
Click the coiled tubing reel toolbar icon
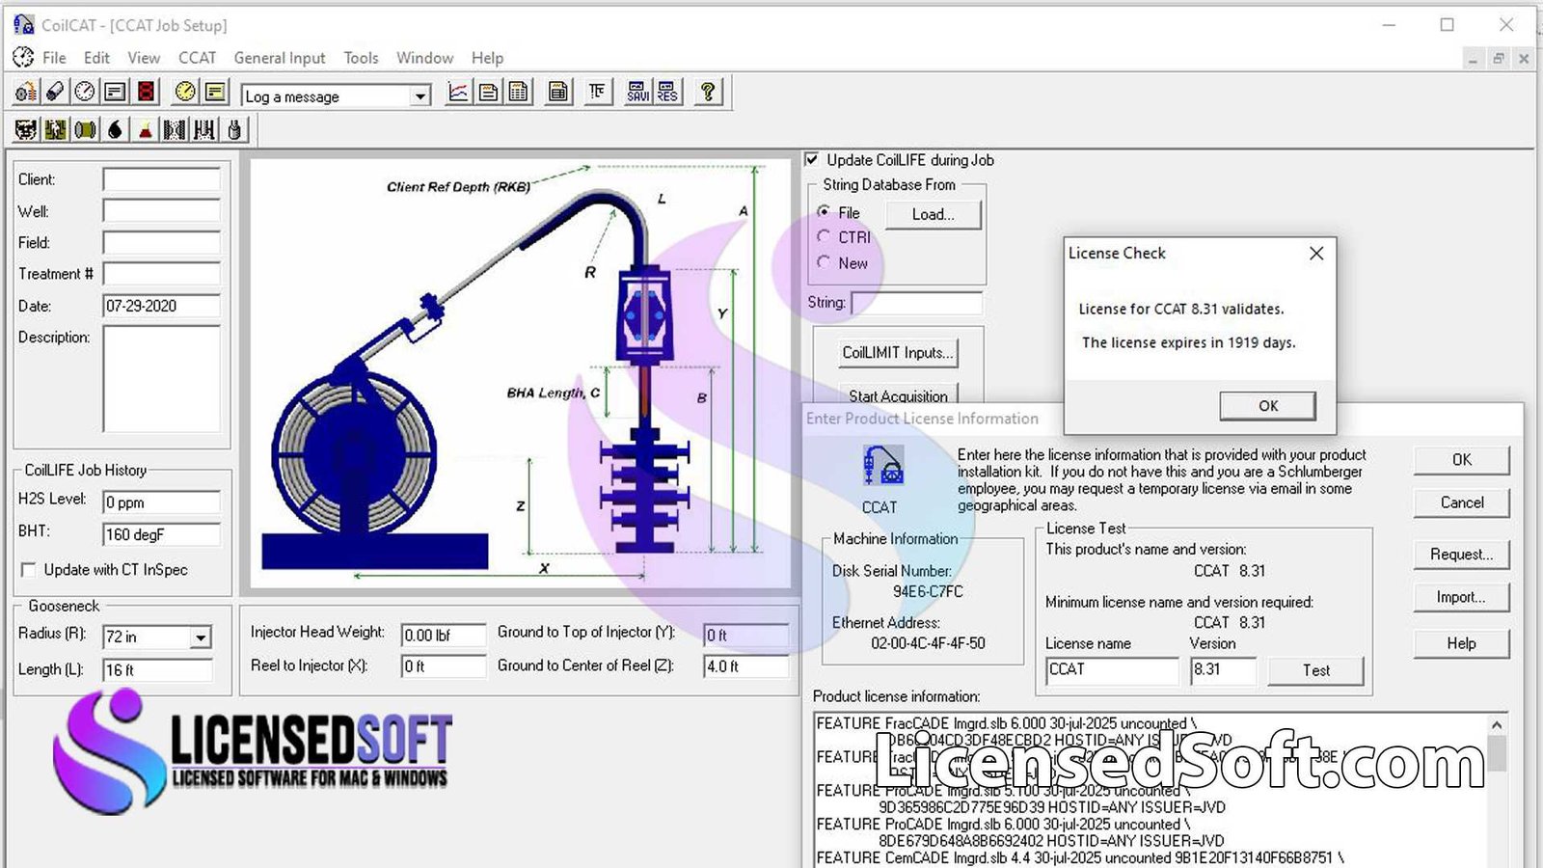click(26, 92)
